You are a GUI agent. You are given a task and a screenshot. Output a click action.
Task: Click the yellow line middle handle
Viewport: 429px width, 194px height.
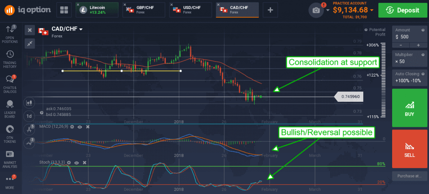click(122, 71)
